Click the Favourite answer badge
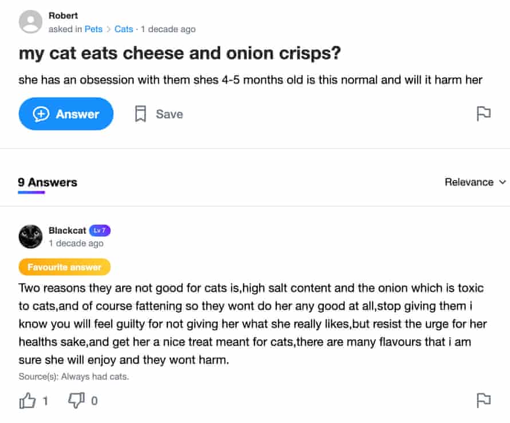This screenshot has width=510, height=423. pyautogui.click(x=64, y=267)
